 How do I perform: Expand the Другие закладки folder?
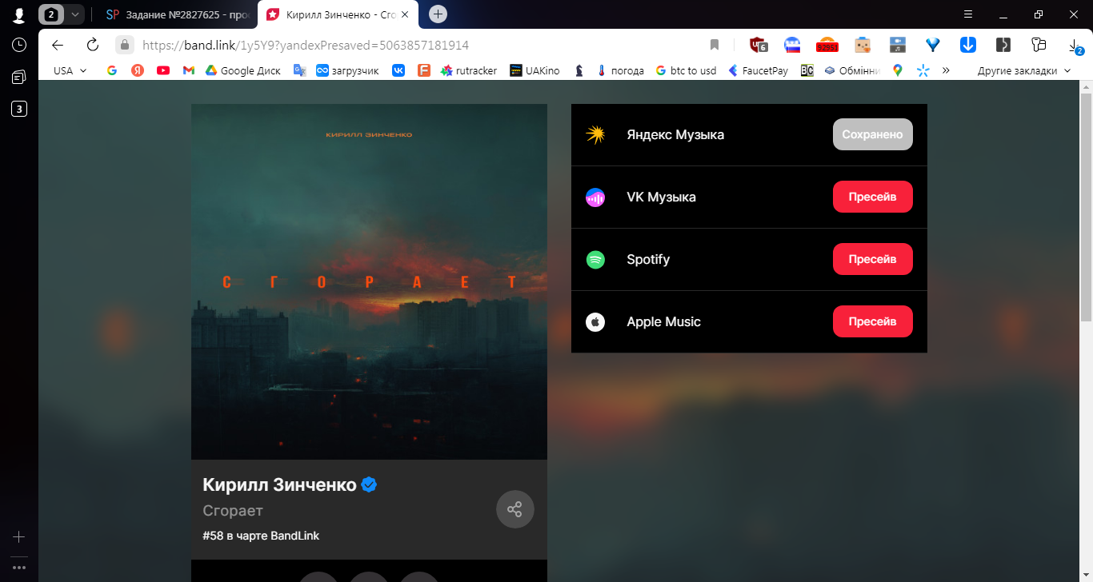(x=1024, y=70)
